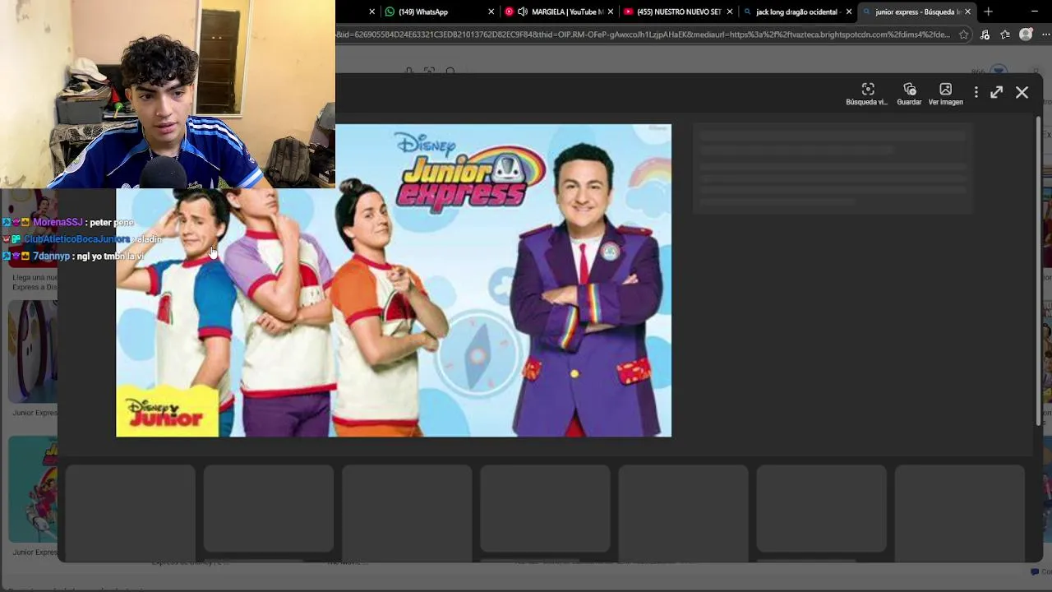Click ClubAtleticoBocaJuniors chat message

coord(82,238)
